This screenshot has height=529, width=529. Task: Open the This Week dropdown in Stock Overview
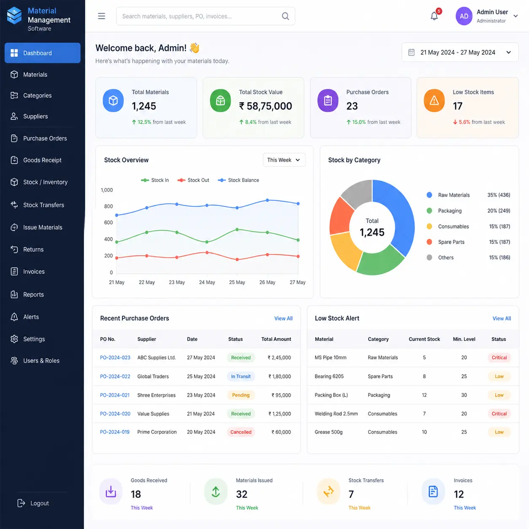284,160
